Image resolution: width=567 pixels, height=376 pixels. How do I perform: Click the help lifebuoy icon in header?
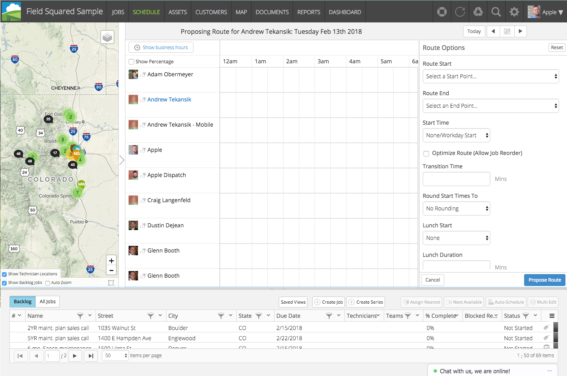(442, 12)
